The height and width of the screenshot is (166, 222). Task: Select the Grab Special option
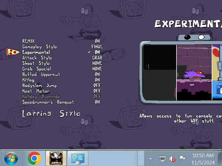point(37,69)
